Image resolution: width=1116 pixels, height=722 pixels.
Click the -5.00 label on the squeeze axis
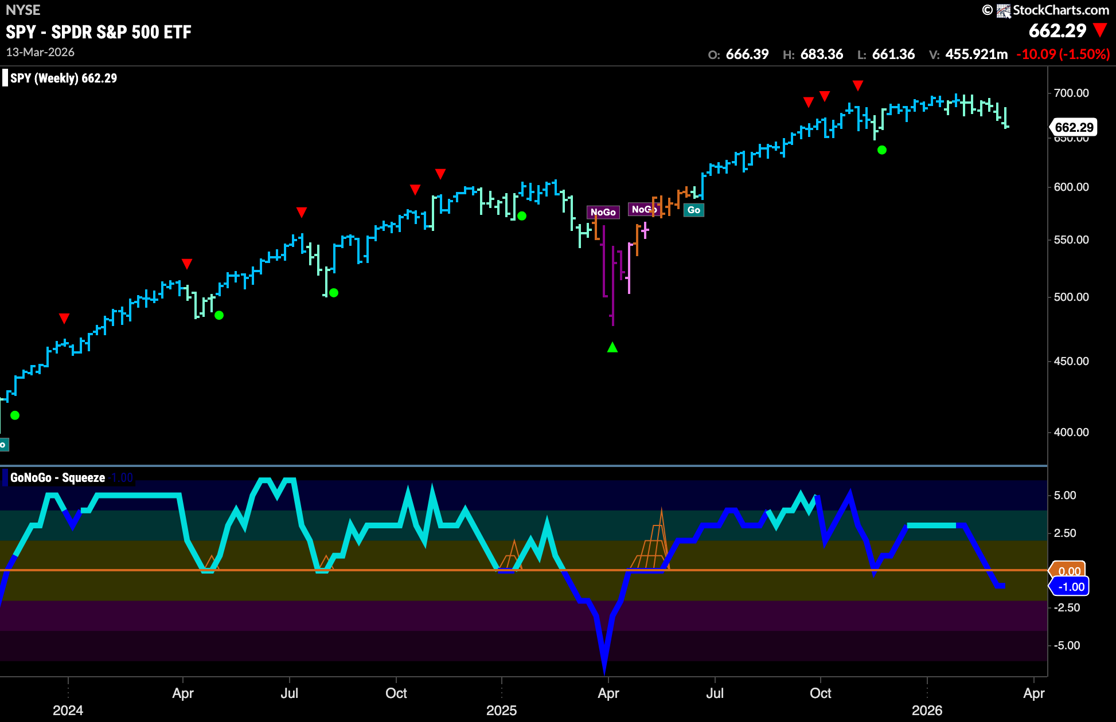pos(1067,645)
